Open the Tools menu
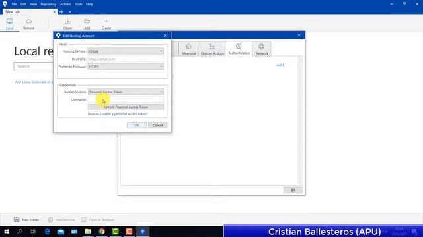 [79, 4]
